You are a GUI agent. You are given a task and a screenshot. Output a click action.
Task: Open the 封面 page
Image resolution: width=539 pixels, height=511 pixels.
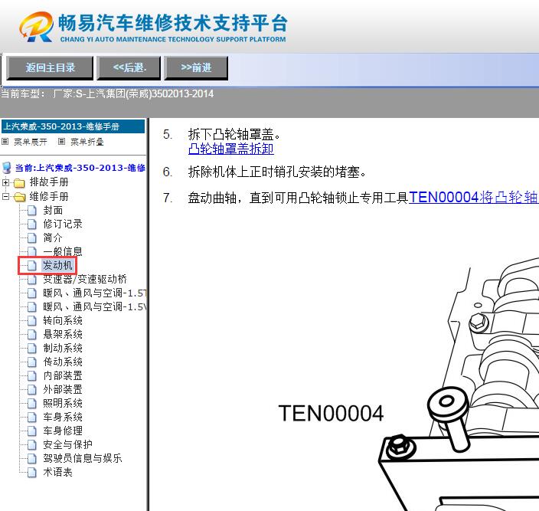(x=53, y=210)
